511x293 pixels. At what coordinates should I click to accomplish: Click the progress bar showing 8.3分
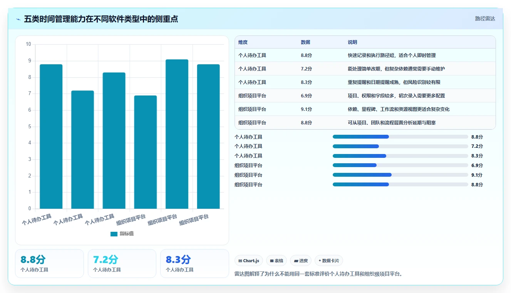pyautogui.click(x=400, y=156)
